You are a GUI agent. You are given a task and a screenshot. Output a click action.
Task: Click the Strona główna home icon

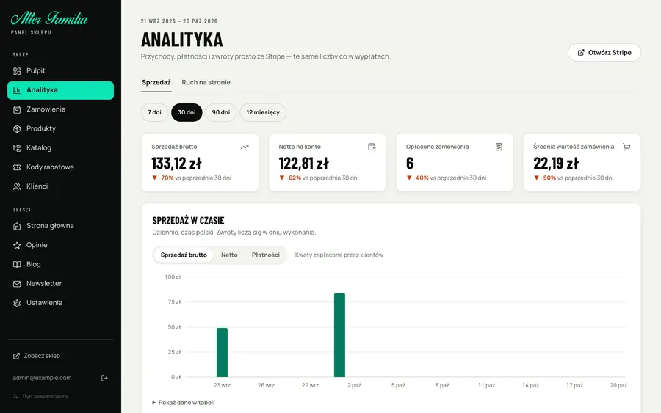click(x=17, y=226)
